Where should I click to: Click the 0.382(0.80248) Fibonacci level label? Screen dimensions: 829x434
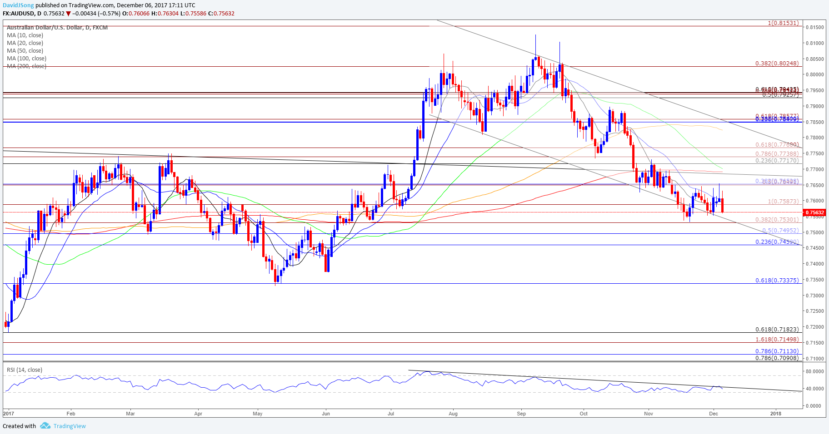(777, 63)
